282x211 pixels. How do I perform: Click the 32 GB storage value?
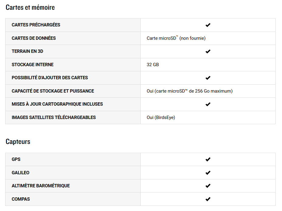tap(153, 65)
